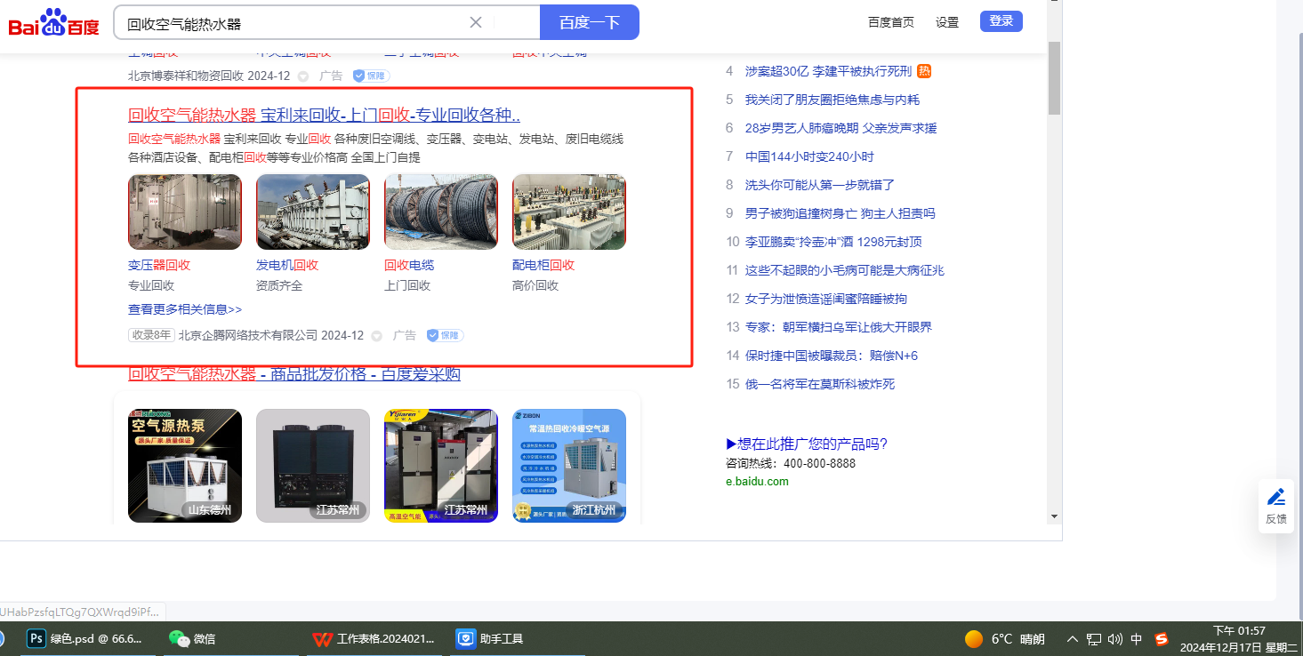Open hot search 中国144小时变240小时
Screen dimensions: 1303x656
coord(809,156)
